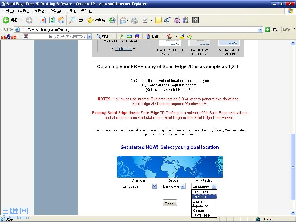Click in the Baidu search input box

click(x=58, y=36)
